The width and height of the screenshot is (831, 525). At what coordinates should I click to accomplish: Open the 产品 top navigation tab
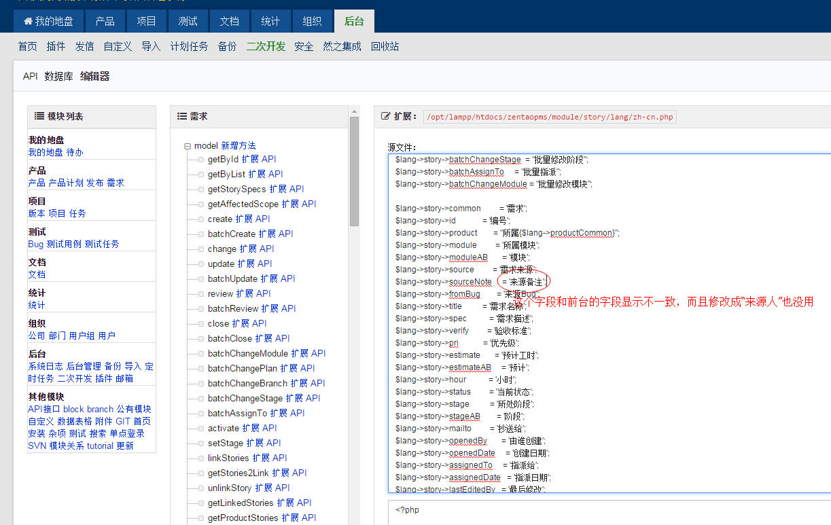tap(105, 21)
